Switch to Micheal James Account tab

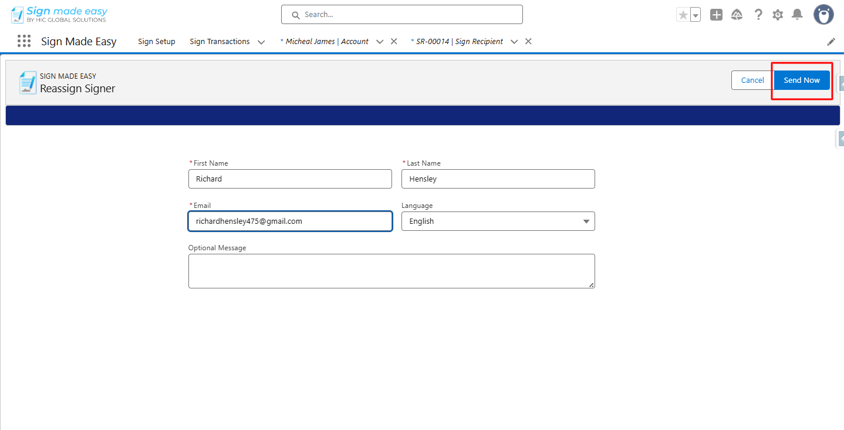[327, 42]
